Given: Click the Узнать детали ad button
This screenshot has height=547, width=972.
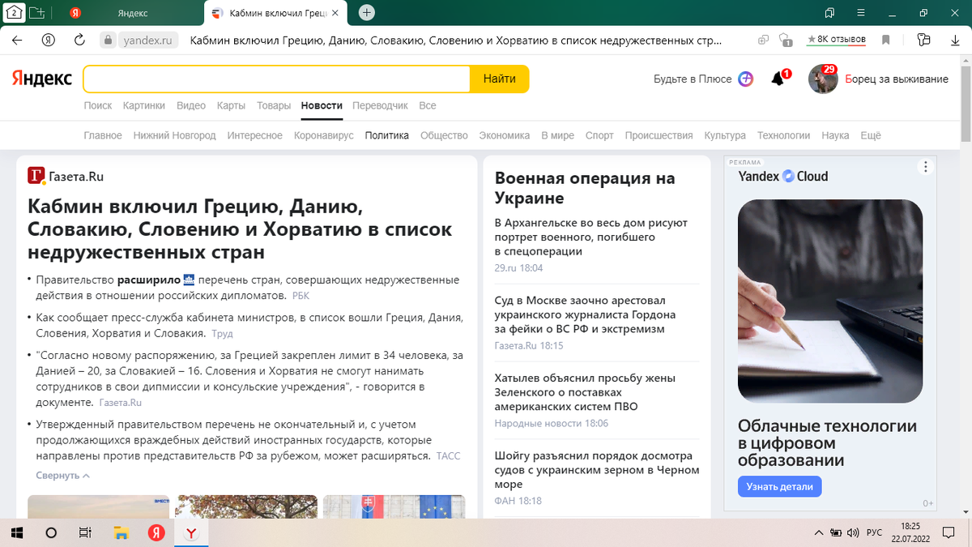Looking at the screenshot, I should [780, 486].
